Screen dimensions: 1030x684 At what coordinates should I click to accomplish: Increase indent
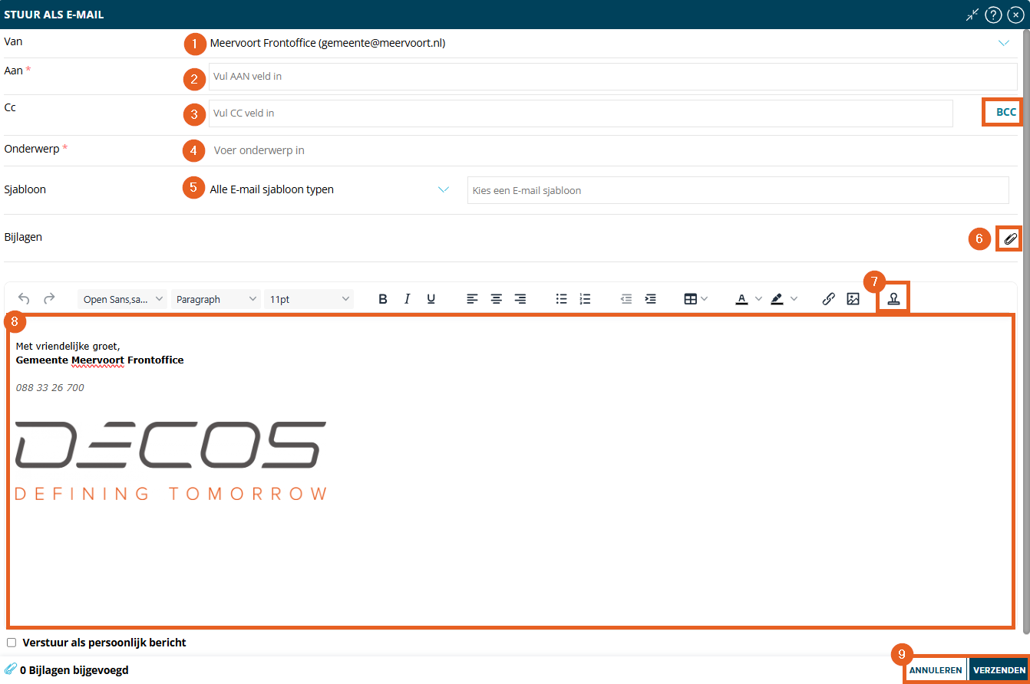(x=651, y=299)
